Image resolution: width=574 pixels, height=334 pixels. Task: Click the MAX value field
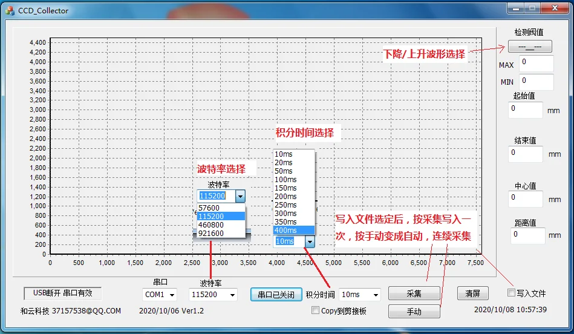tap(536, 64)
